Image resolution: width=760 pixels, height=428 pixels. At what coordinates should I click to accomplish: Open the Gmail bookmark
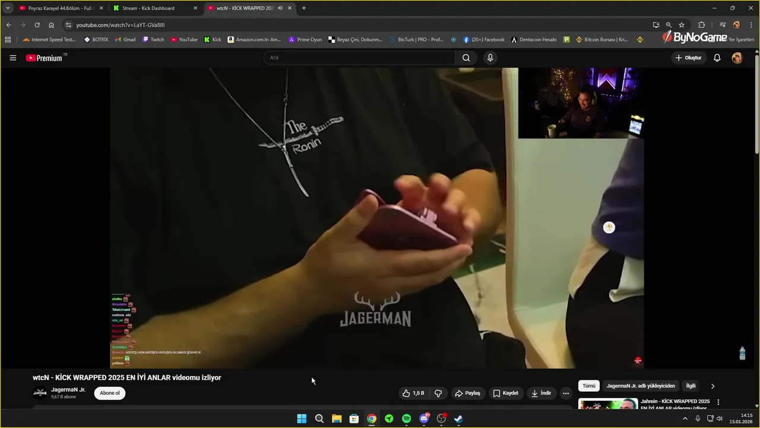[125, 40]
